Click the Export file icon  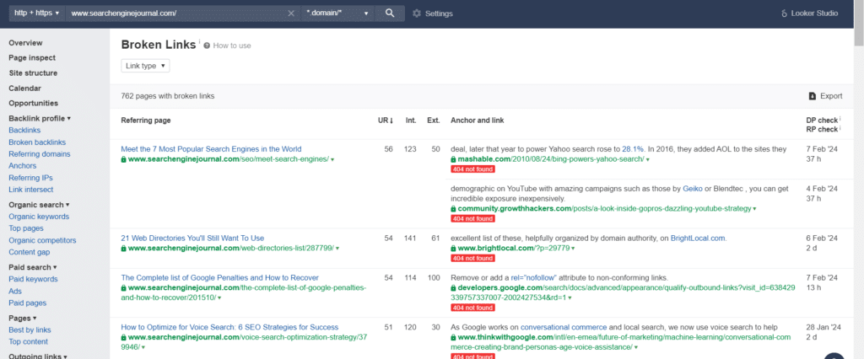point(812,96)
